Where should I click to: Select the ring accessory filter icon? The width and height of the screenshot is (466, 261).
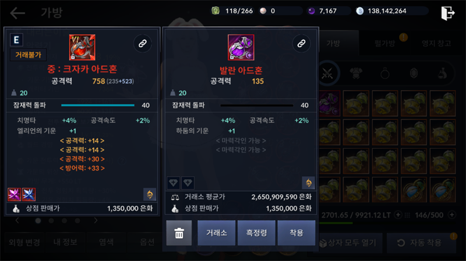point(385,73)
